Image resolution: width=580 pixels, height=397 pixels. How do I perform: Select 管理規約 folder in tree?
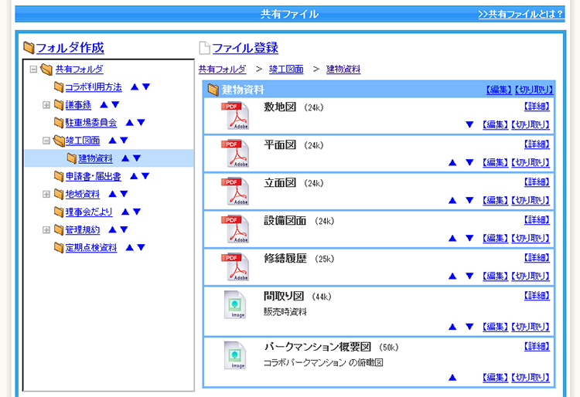[x=83, y=230]
